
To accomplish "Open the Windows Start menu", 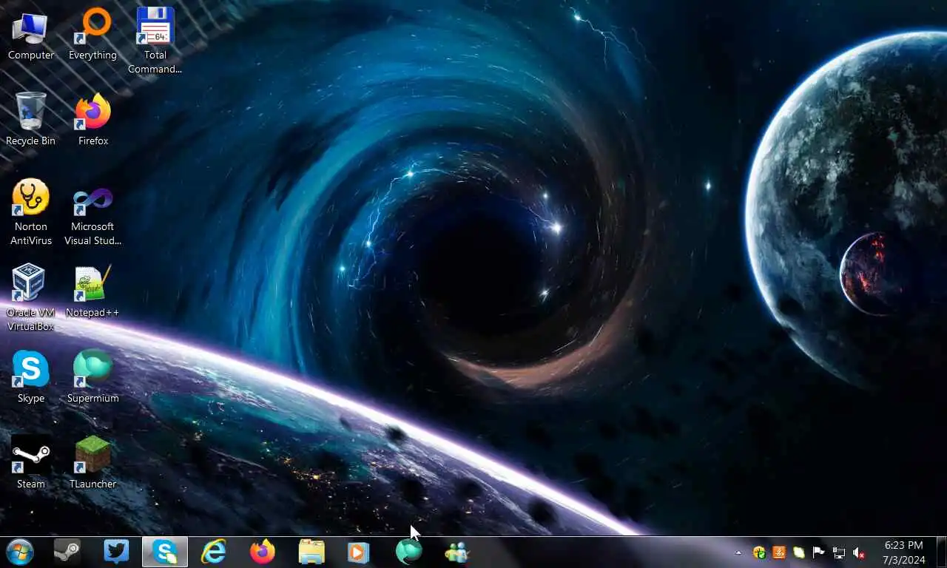I will click(20, 552).
